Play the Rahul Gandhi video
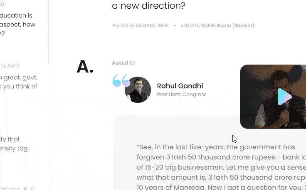 (285, 97)
